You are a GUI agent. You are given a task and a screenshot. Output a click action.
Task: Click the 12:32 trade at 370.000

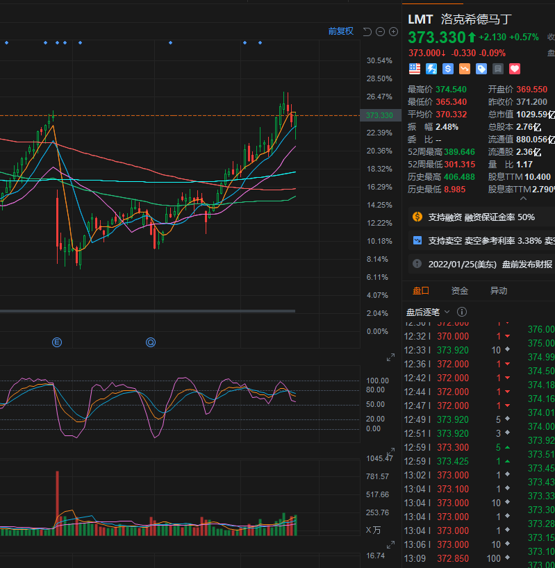[458, 336]
